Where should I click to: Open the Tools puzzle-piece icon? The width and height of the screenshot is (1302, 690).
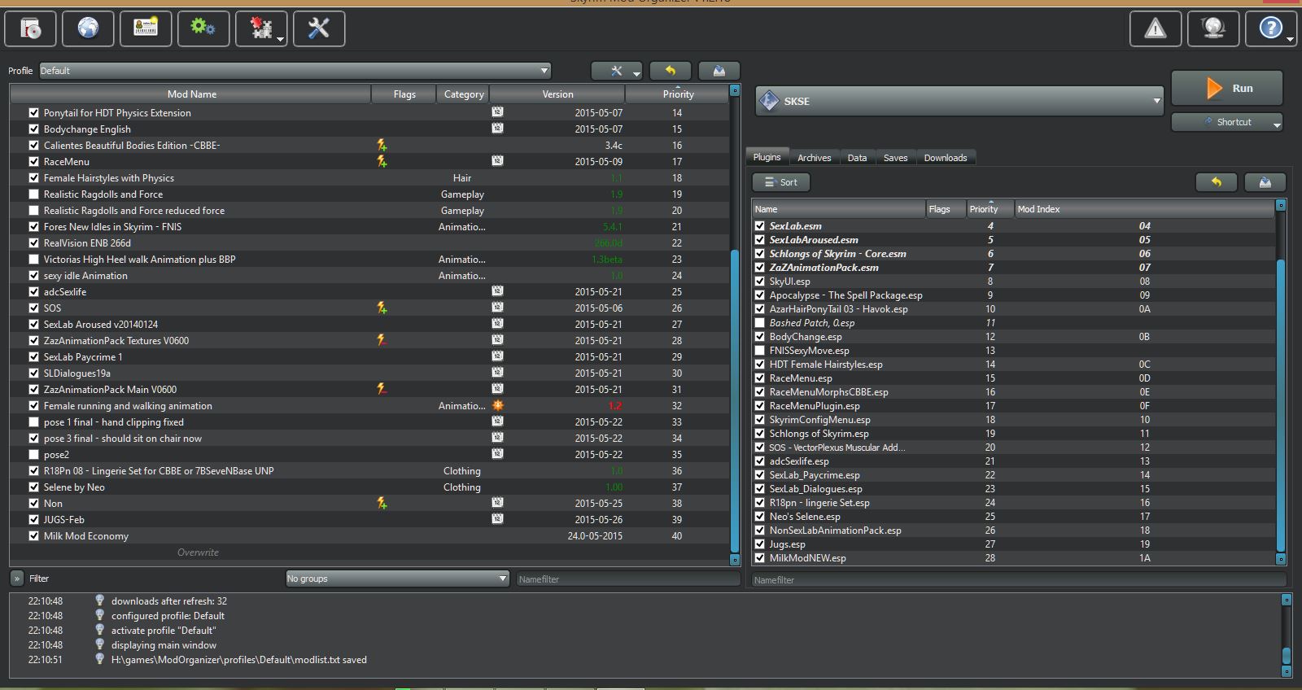click(260, 28)
